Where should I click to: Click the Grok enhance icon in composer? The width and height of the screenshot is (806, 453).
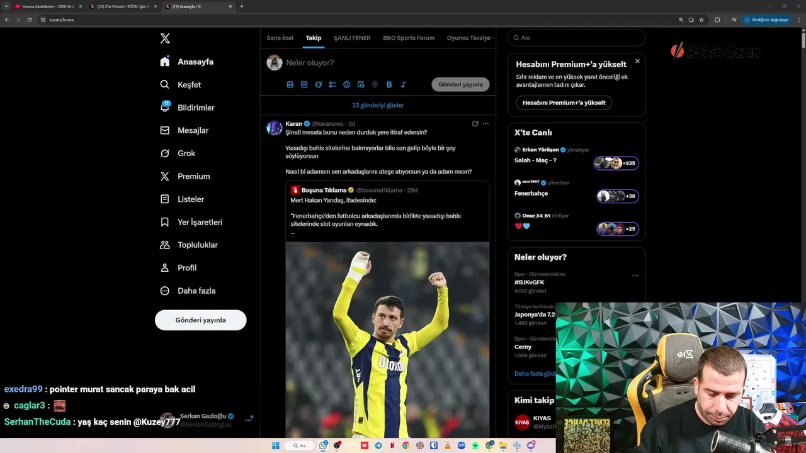[319, 84]
